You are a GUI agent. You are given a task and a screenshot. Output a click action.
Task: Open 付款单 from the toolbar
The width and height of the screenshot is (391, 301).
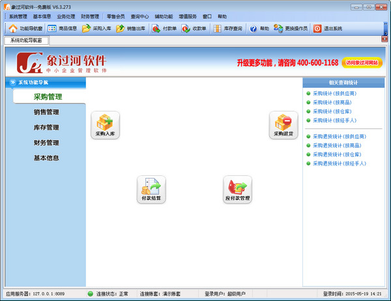pos(164,29)
